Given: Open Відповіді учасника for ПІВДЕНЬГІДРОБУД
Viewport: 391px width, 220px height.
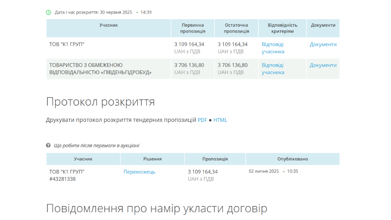Looking at the screenshot, I should coord(273,69).
